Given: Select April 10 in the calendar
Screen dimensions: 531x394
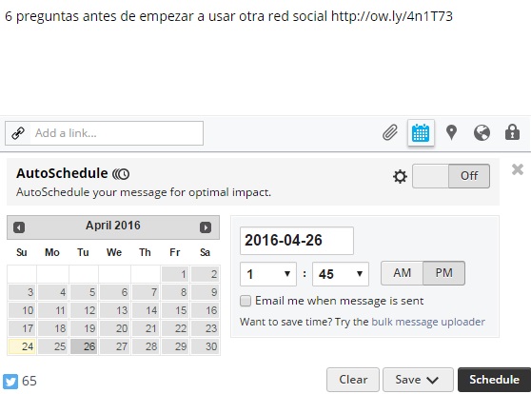Looking at the screenshot, I should coord(22,310).
